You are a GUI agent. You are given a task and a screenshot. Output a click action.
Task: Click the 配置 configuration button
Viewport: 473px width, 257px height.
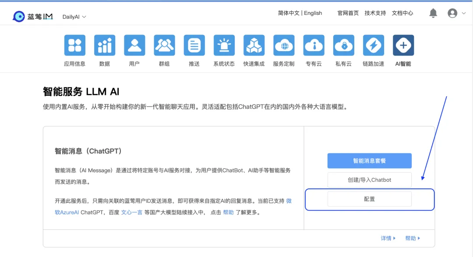pyautogui.click(x=369, y=199)
